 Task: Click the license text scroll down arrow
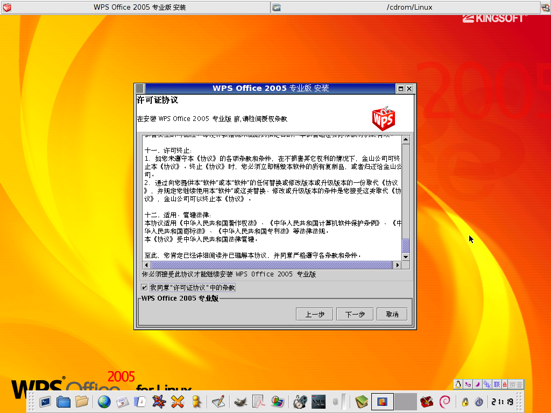(x=406, y=257)
